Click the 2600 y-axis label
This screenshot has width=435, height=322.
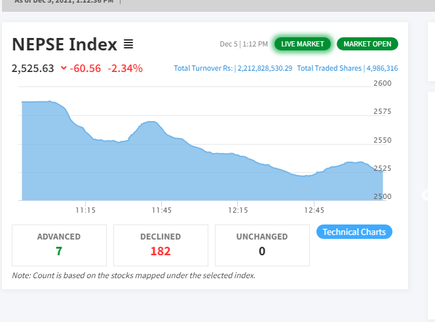point(383,83)
